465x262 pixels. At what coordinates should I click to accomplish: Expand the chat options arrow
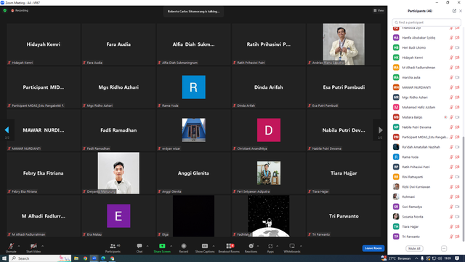coord(147,246)
